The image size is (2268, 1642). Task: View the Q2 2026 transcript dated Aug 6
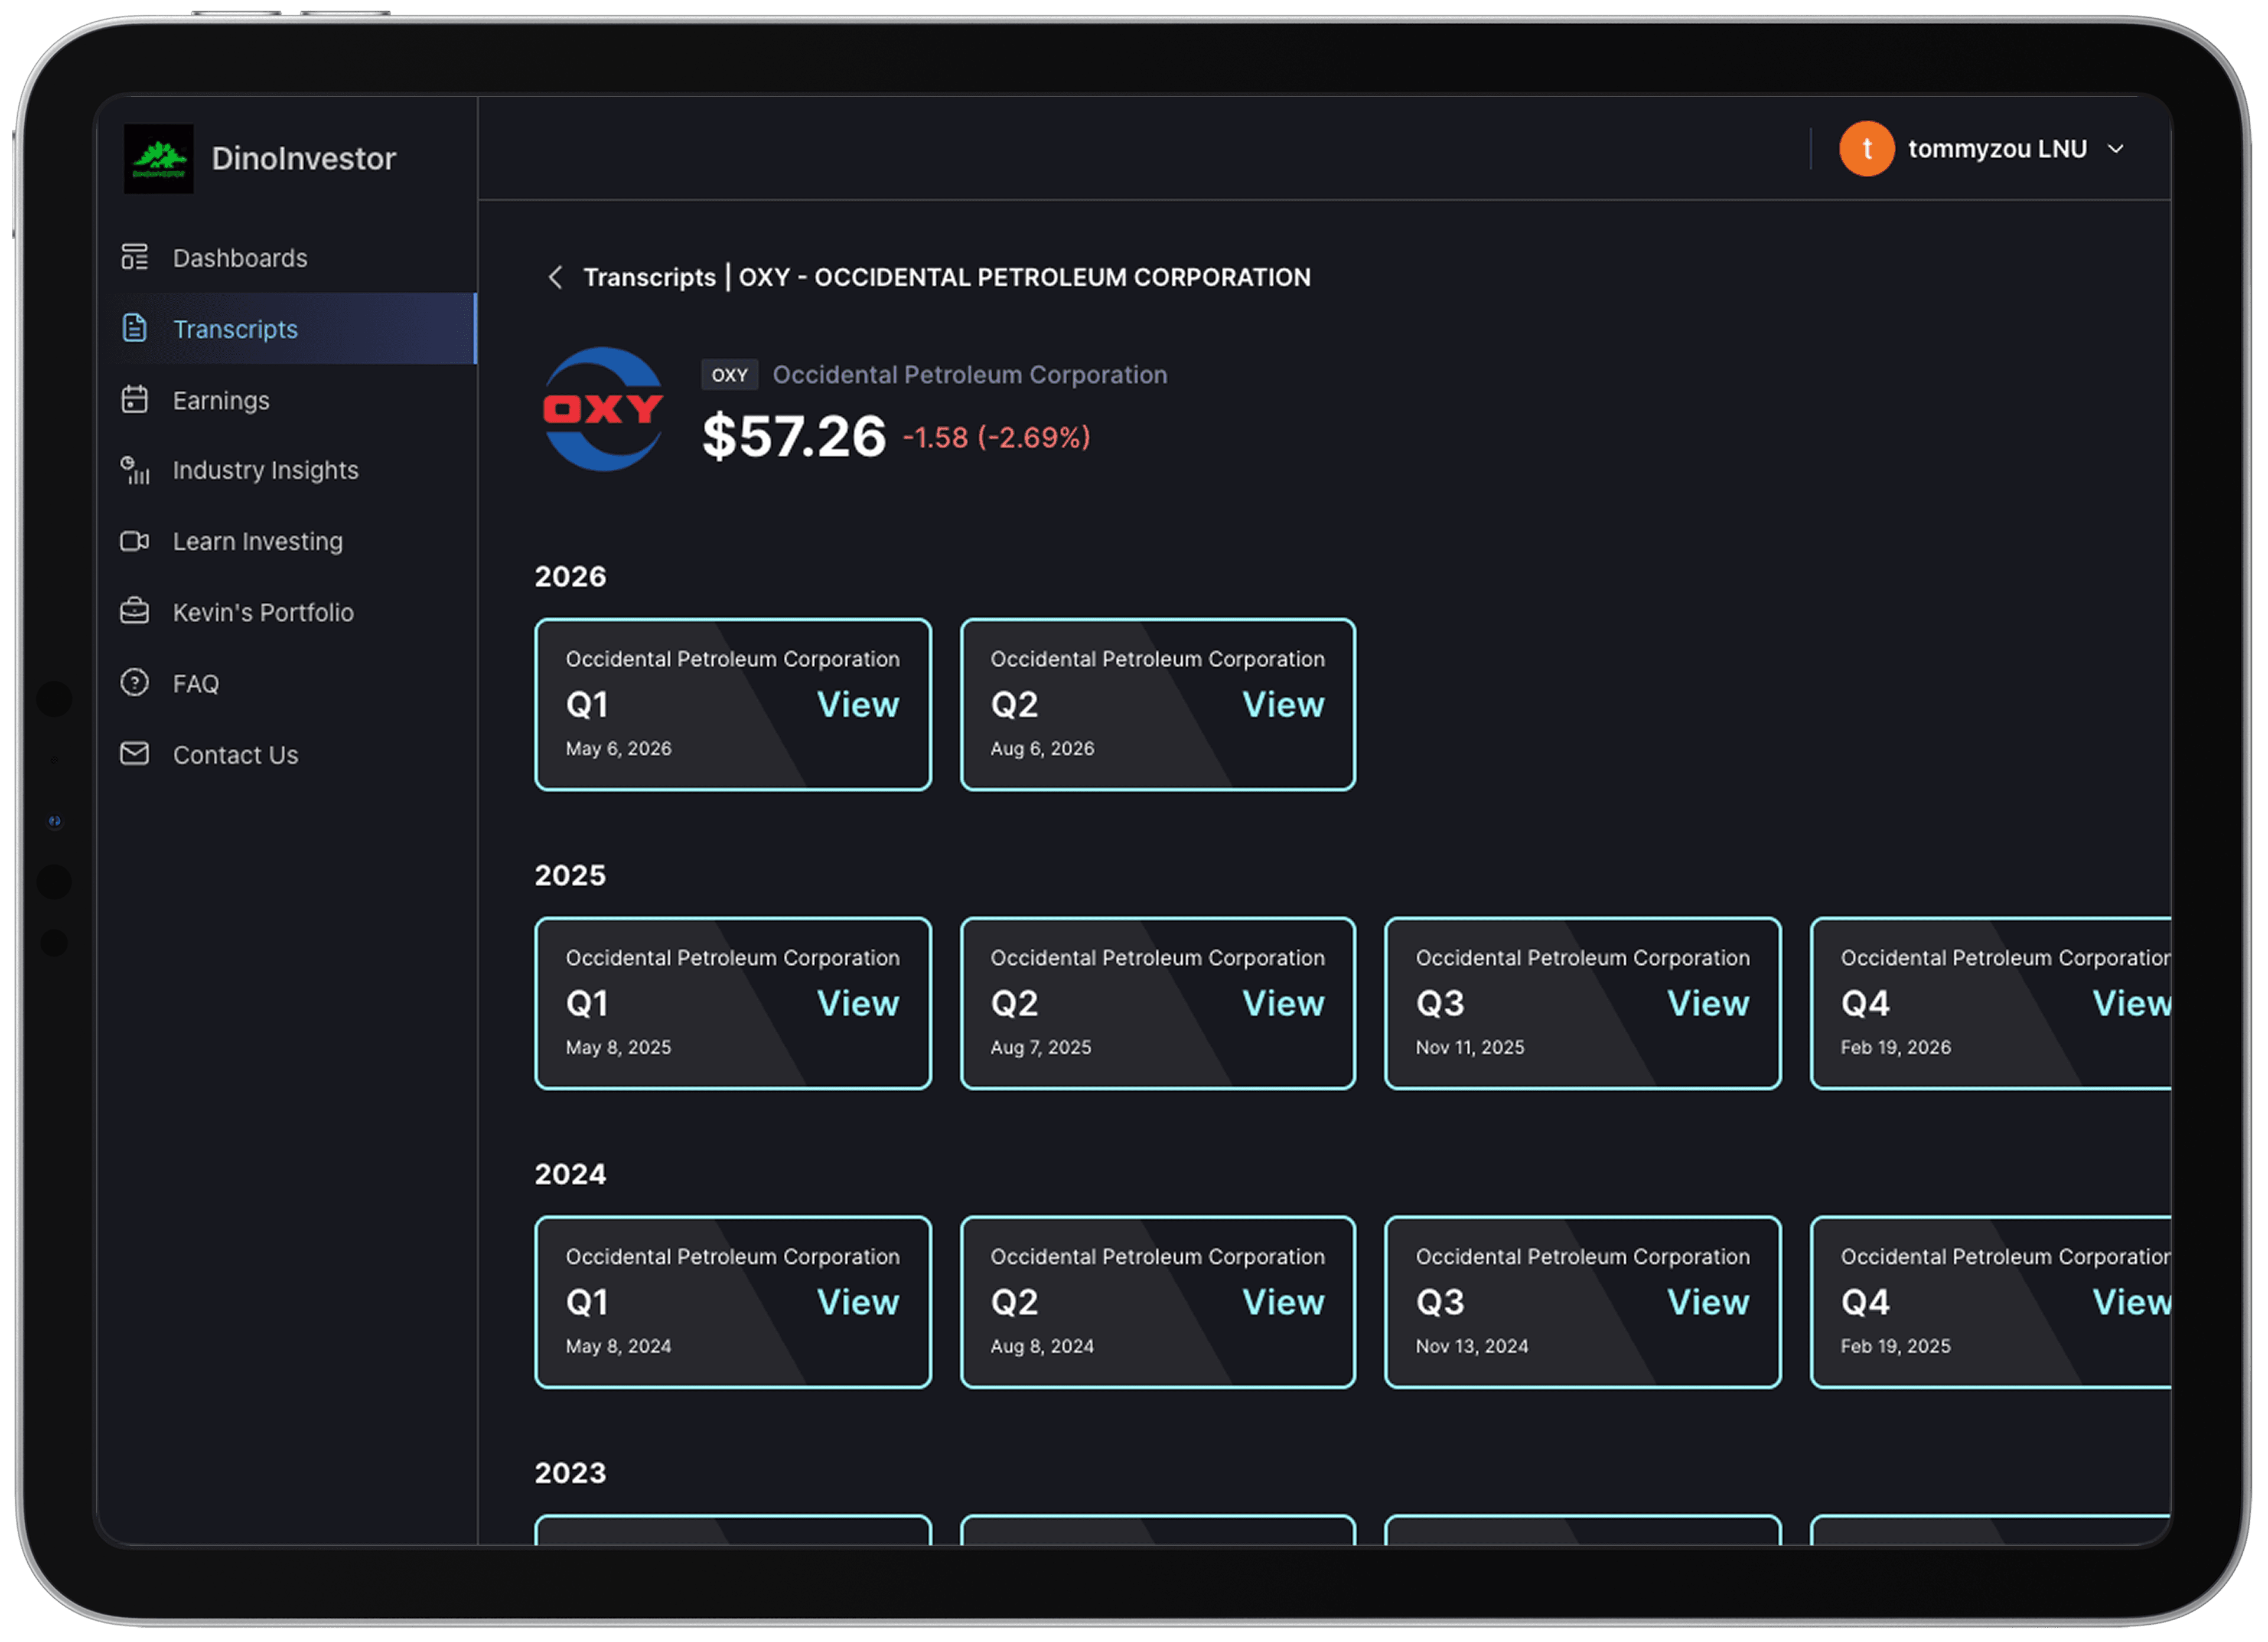point(1283,706)
